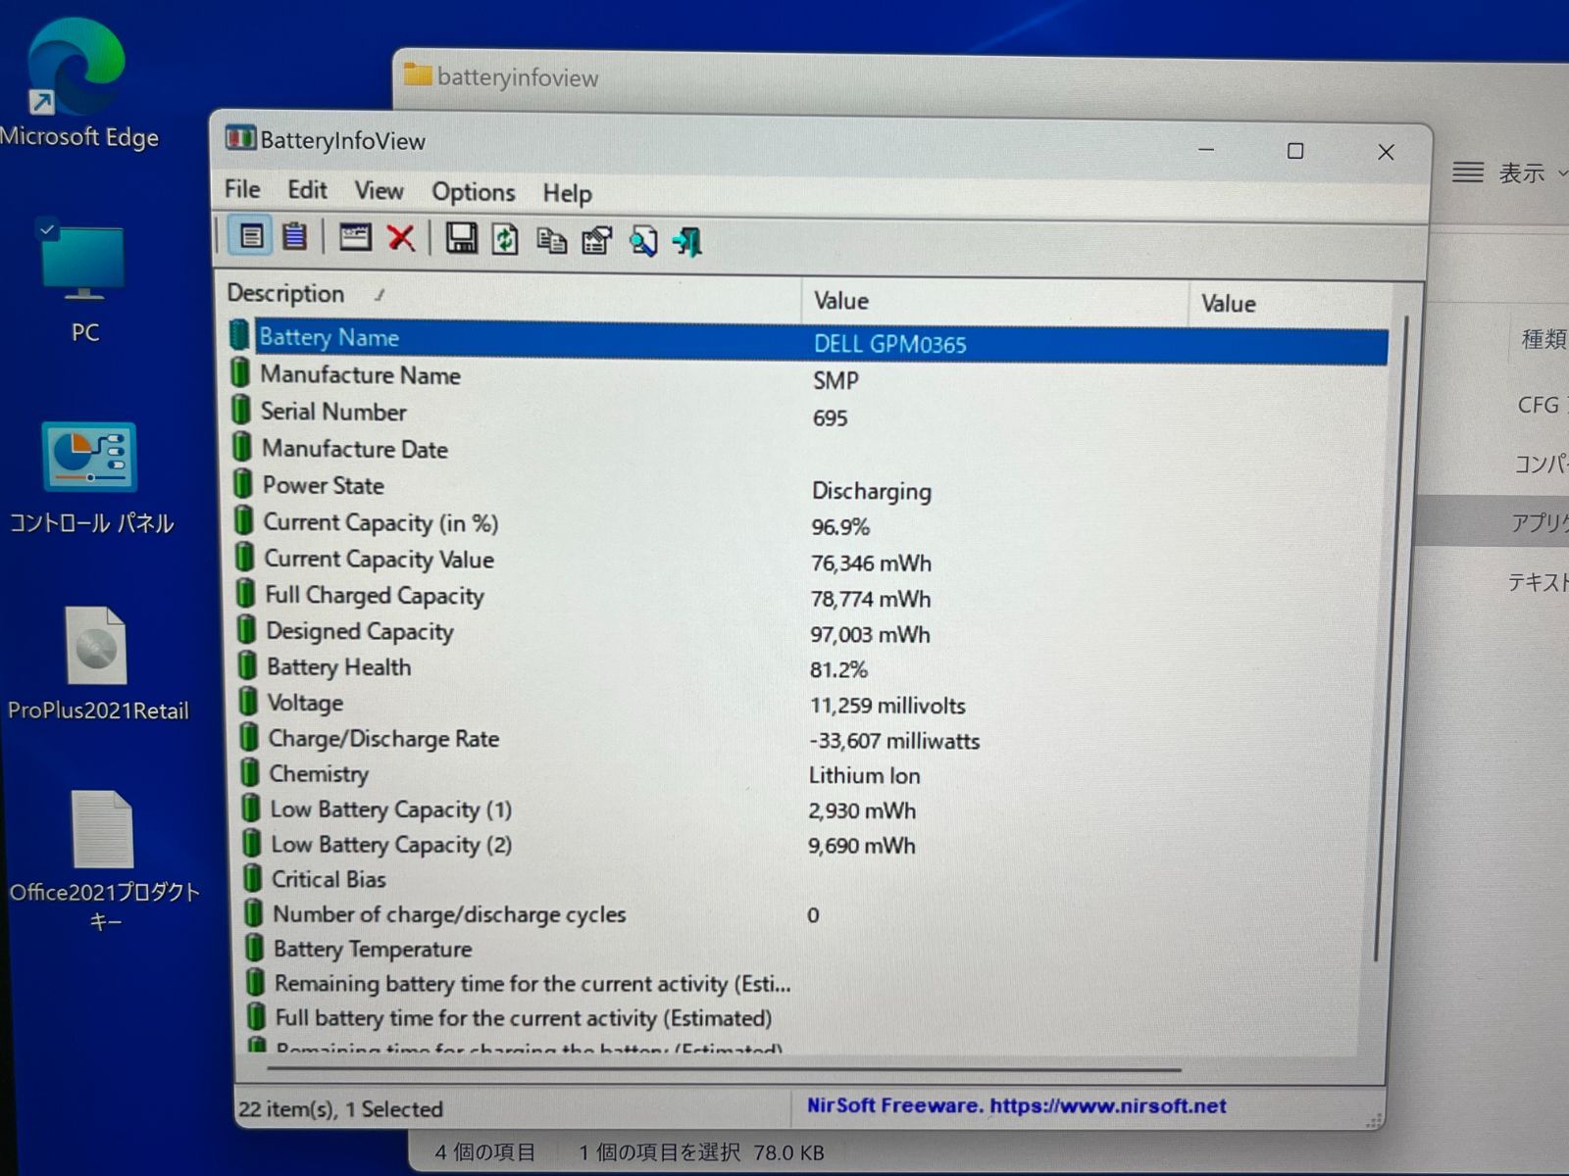Select the Critical Bias row
The height and width of the screenshot is (1176, 1569).
tap(809, 879)
